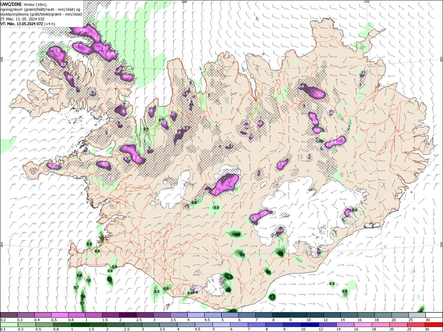Viewport: 443px width, 332px height.
Task: Select the 2 dark purple swatch on the upper snow scale
Action: (x=128, y=315)
